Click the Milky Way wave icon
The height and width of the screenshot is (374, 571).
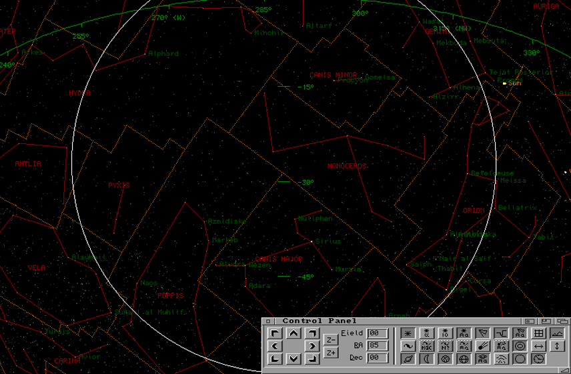coord(408,346)
